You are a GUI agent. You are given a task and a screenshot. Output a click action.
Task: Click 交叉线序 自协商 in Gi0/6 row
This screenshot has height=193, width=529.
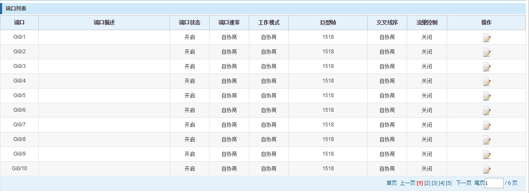tap(387, 110)
